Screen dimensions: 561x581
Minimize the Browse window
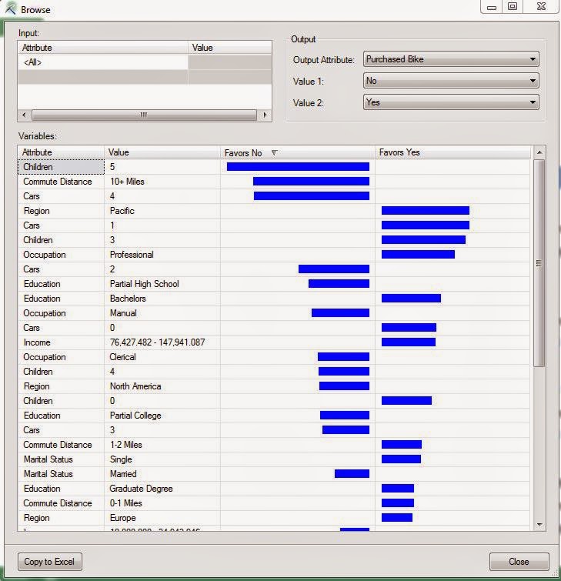(x=491, y=7)
